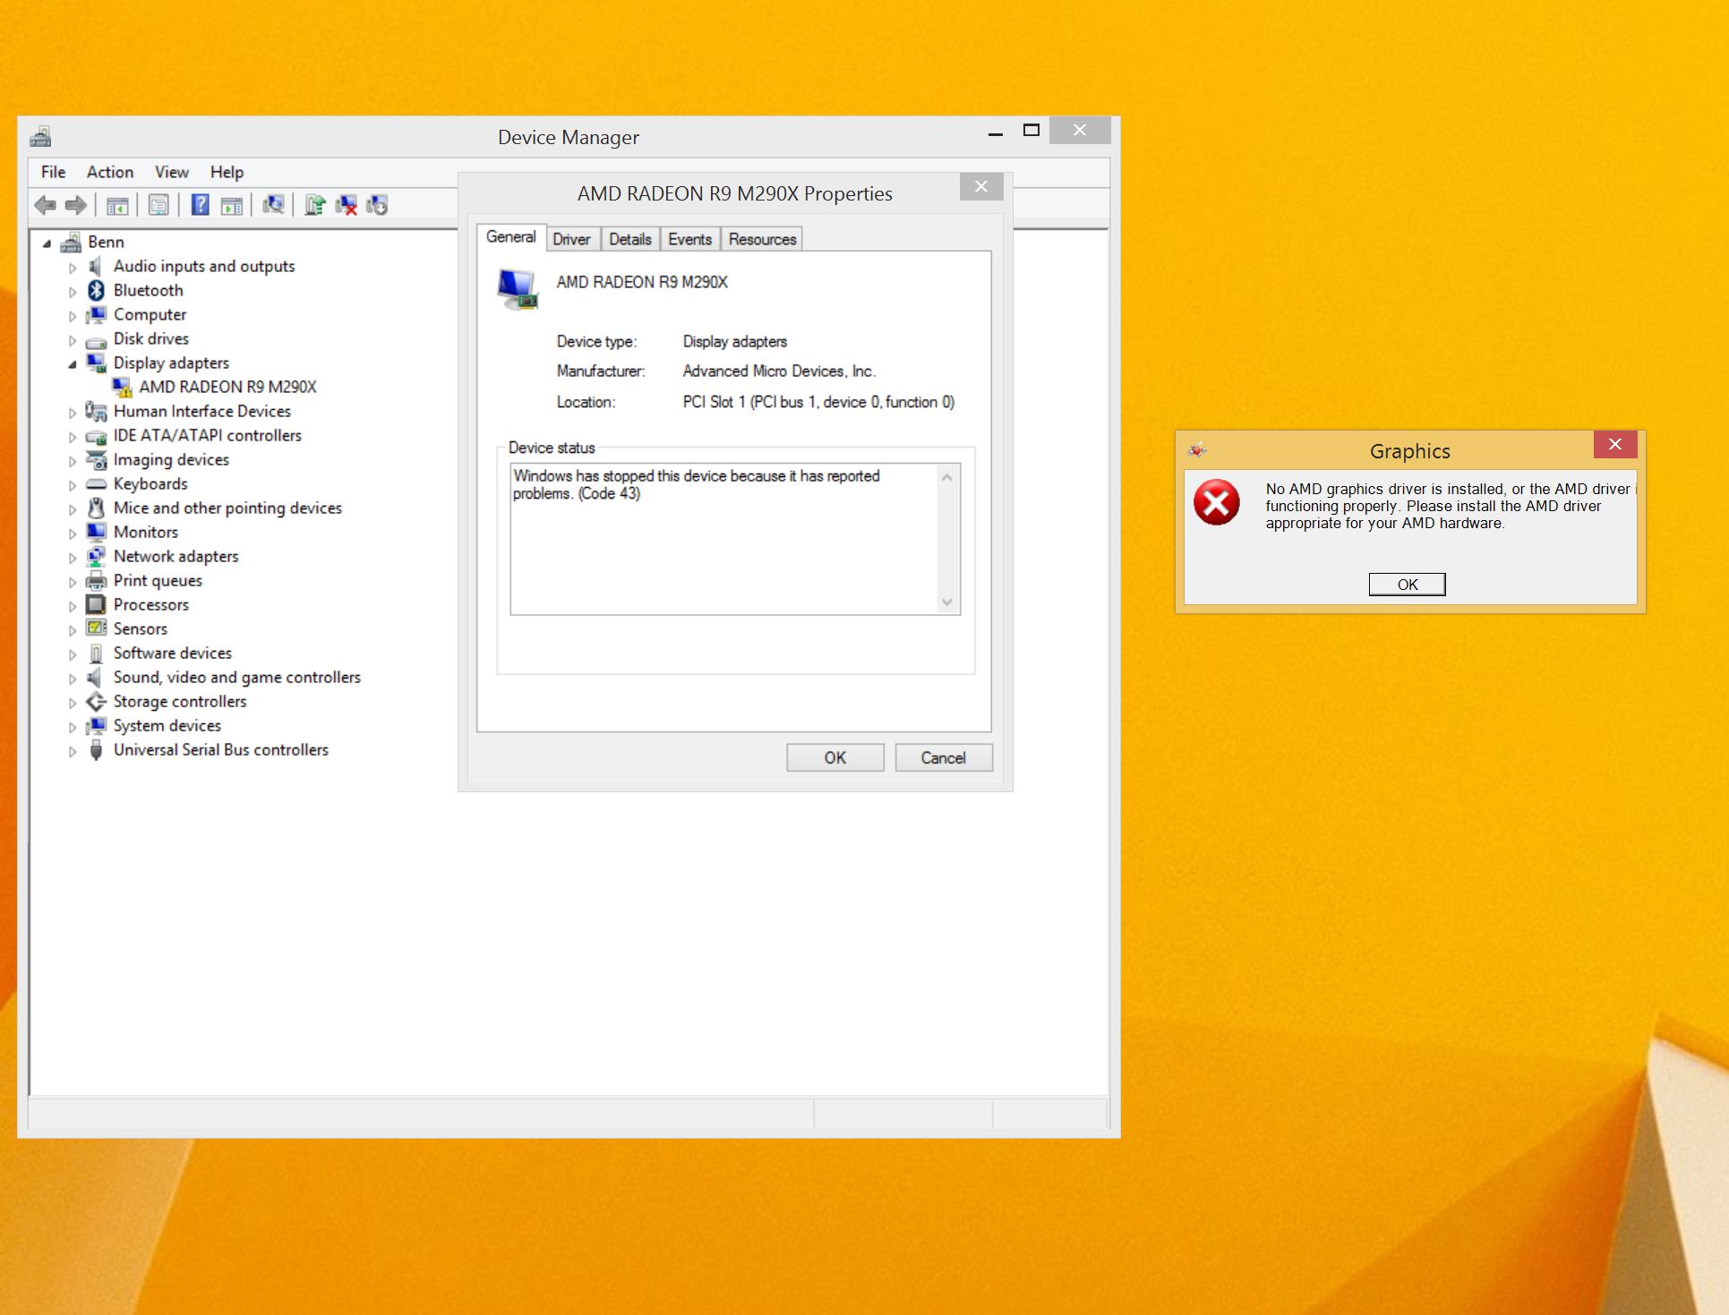Collapse the Display adapters category
This screenshot has height=1315, width=1729.
[73, 363]
